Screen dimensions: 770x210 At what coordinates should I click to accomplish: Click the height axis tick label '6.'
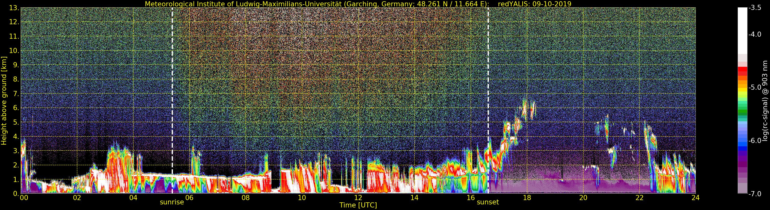pos(16,108)
